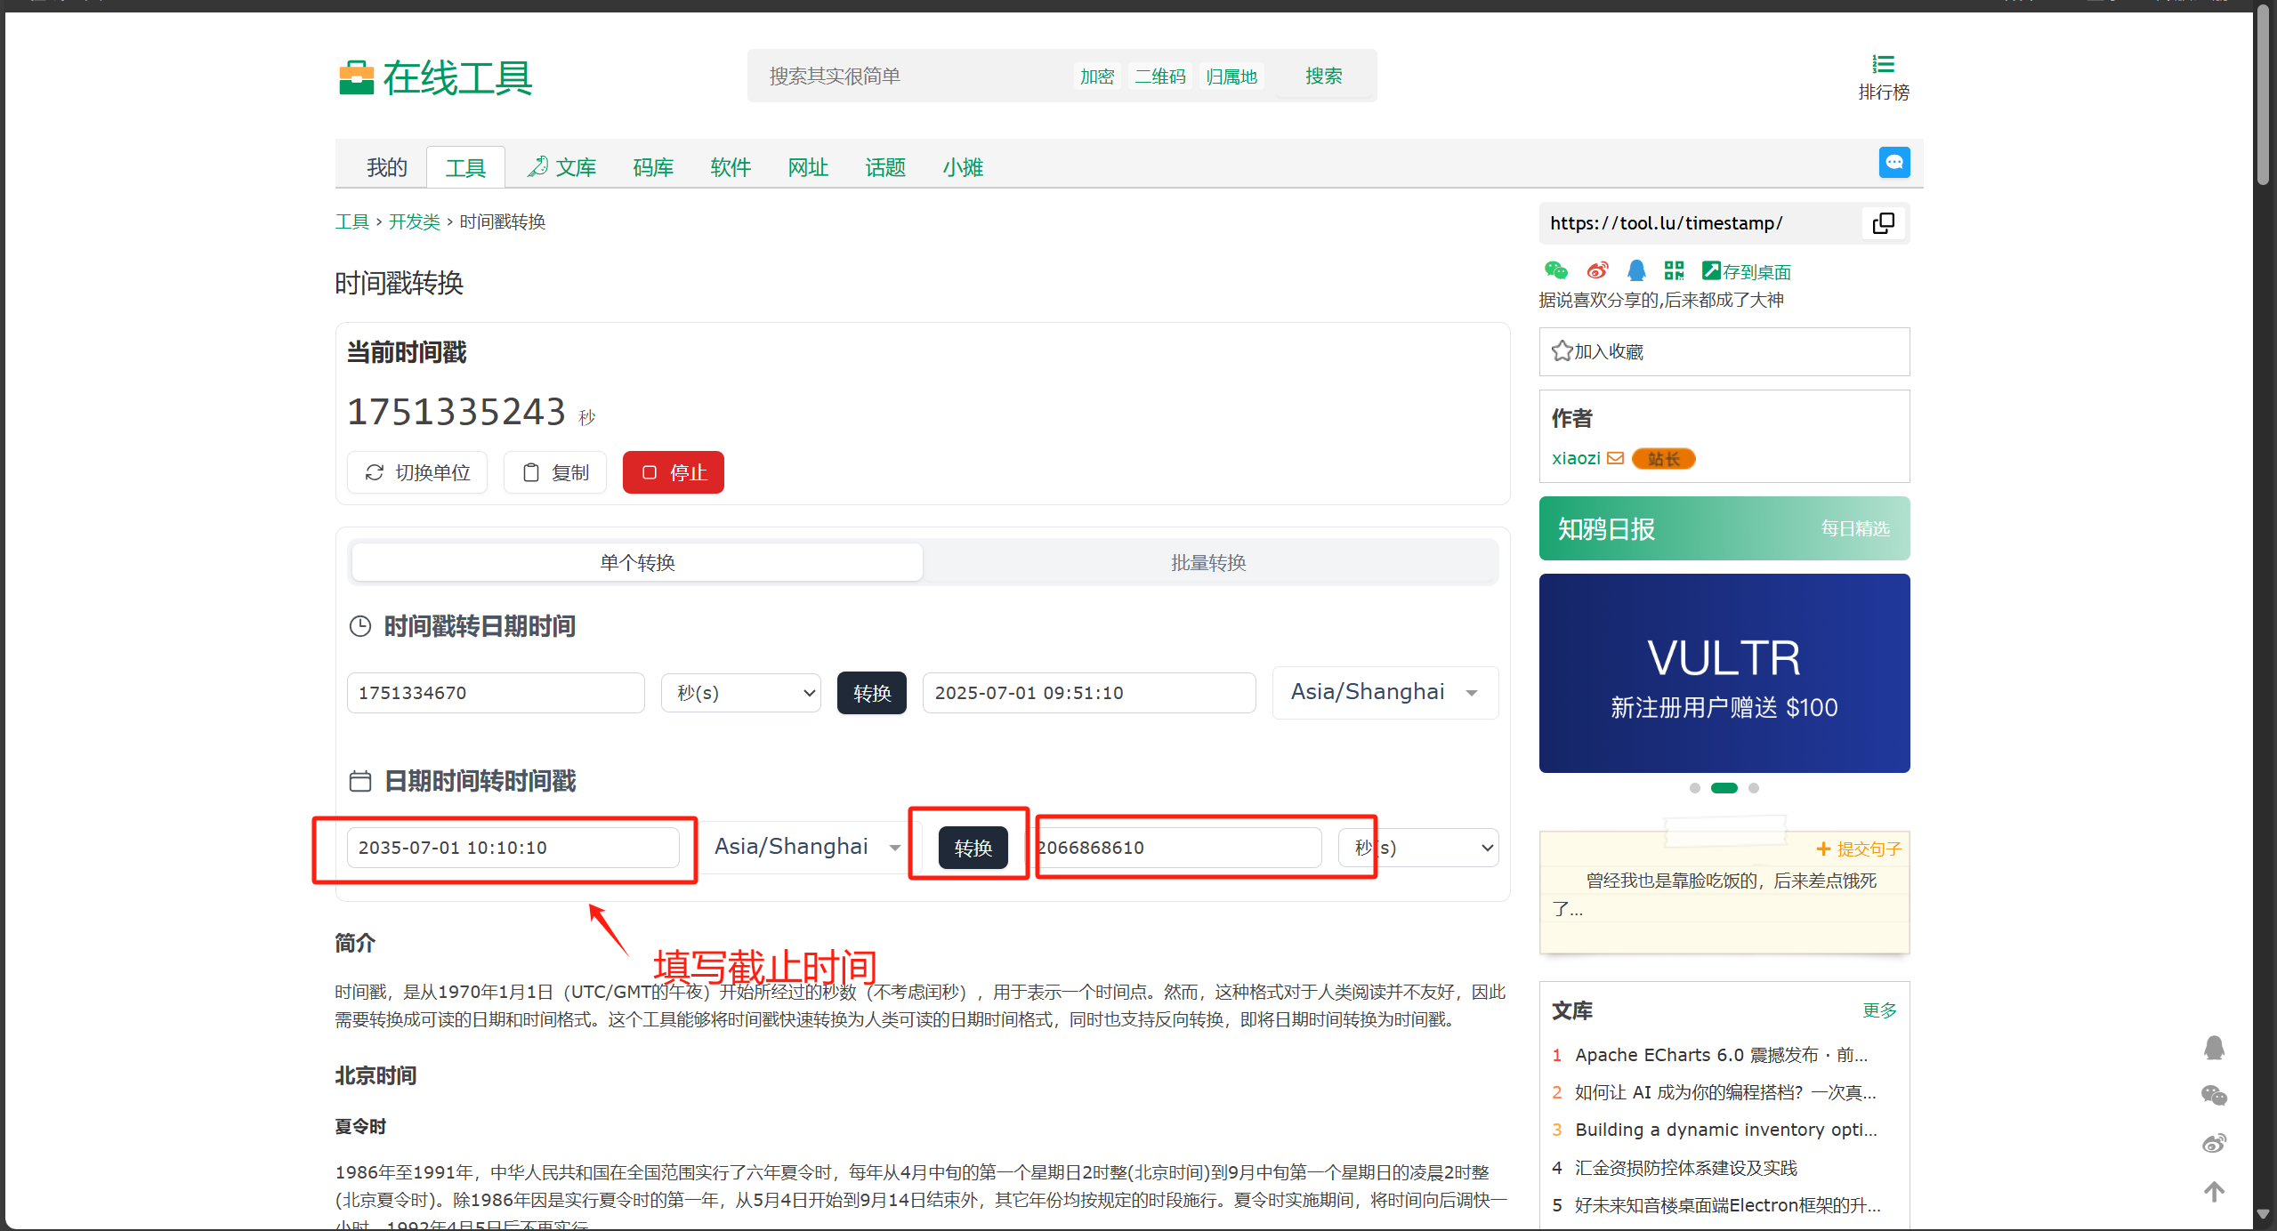Screen dimensions: 2277x1231
Task: Click 提交句子 submit sentence link
Action: pyautogui.click(x=1859, y=849)
